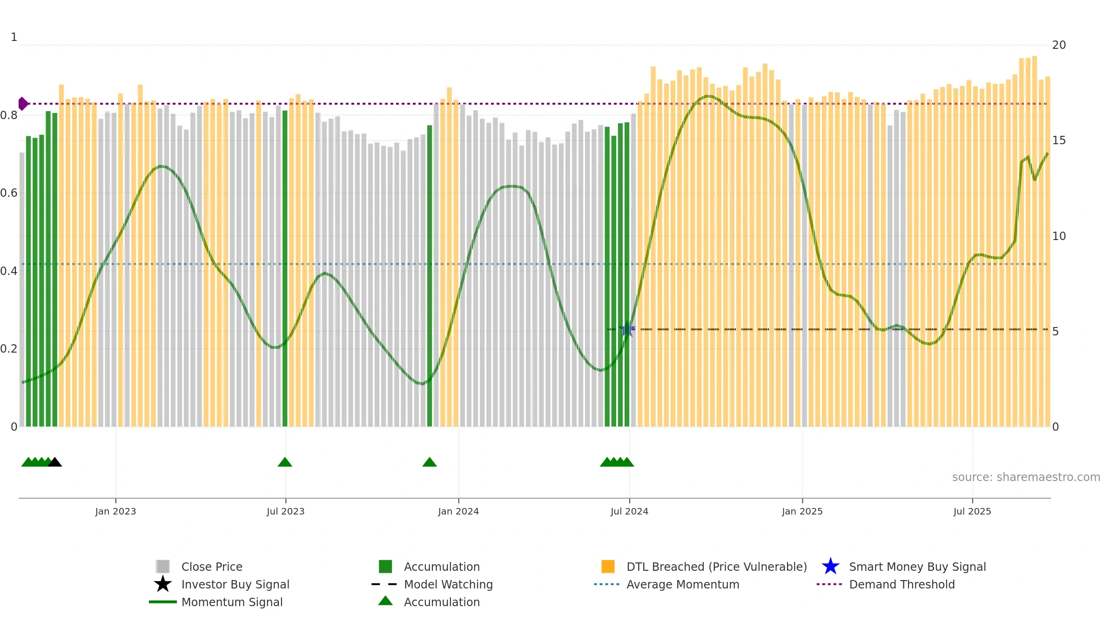Click the Jan 2024 x-axis label
Image resolution: width=1117 pixels, height=628 pixels.
click(458, 511)
